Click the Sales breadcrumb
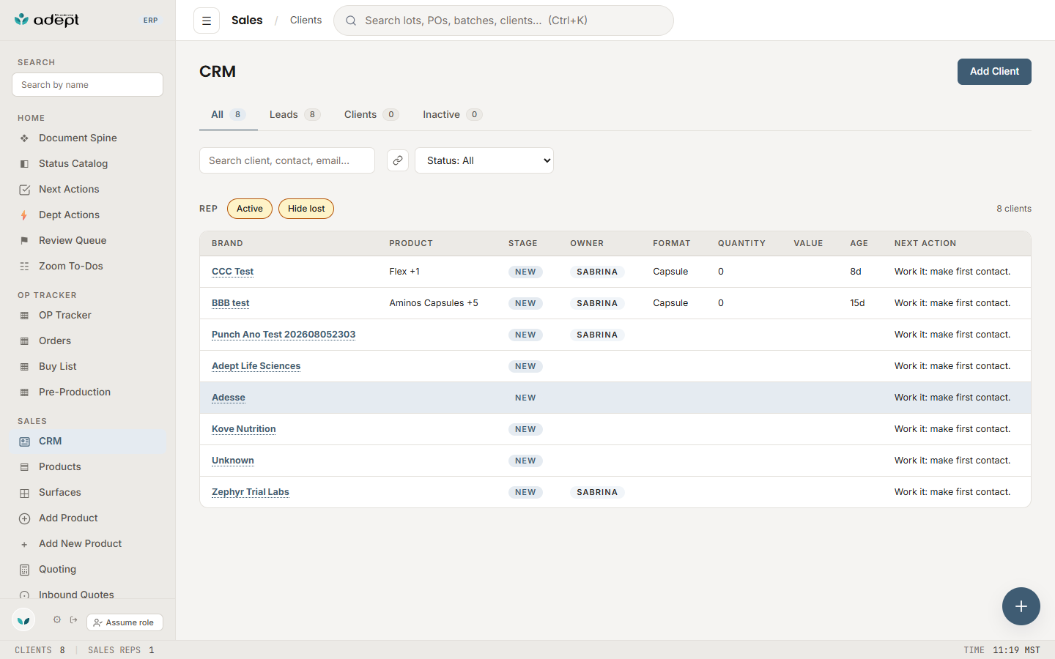The image size is (1055, 659). (x=247, y=21)
